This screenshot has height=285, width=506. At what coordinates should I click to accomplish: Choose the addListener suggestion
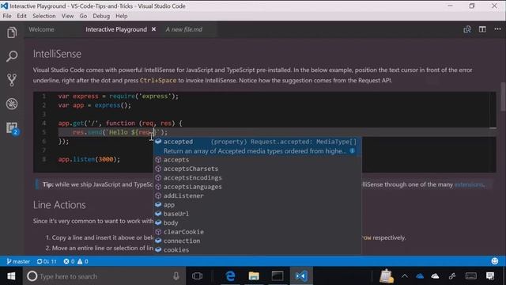(x=257, y=196)
